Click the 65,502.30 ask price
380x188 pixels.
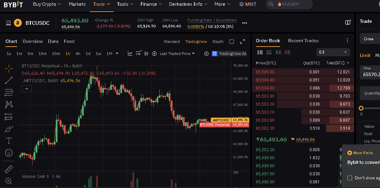pyautogui.click(x=265, y=128)
